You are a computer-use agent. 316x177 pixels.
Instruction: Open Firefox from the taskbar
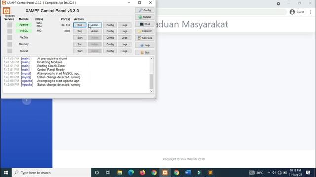pos(143,173)
